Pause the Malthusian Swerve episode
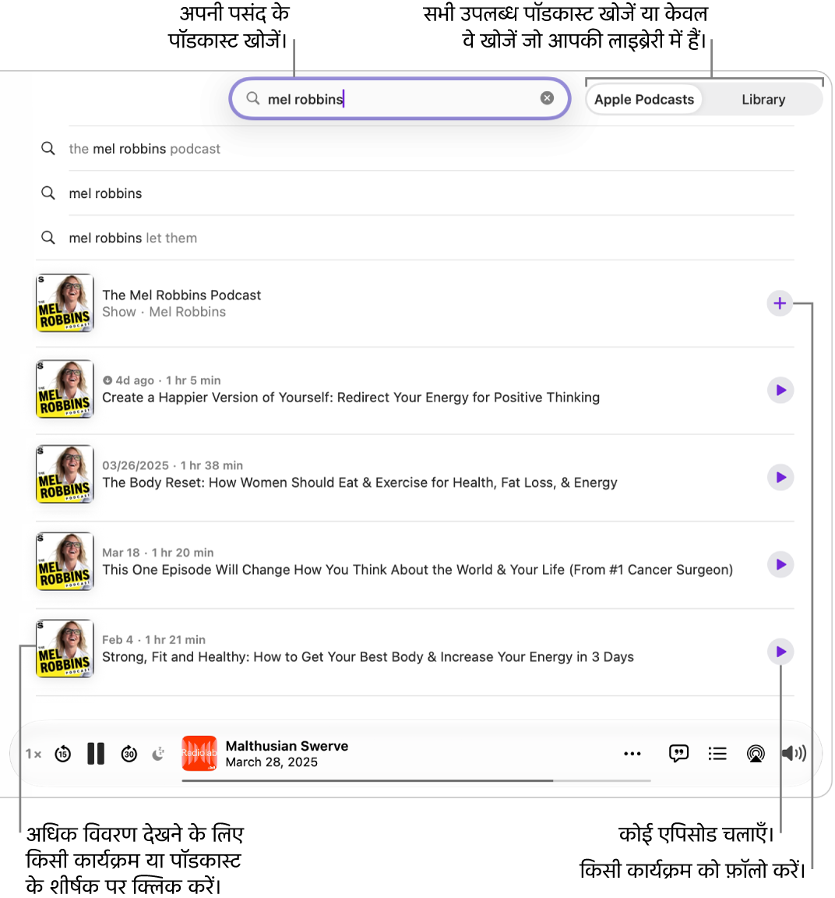Viewport: 835px width, 898px height. click(96, 754)
